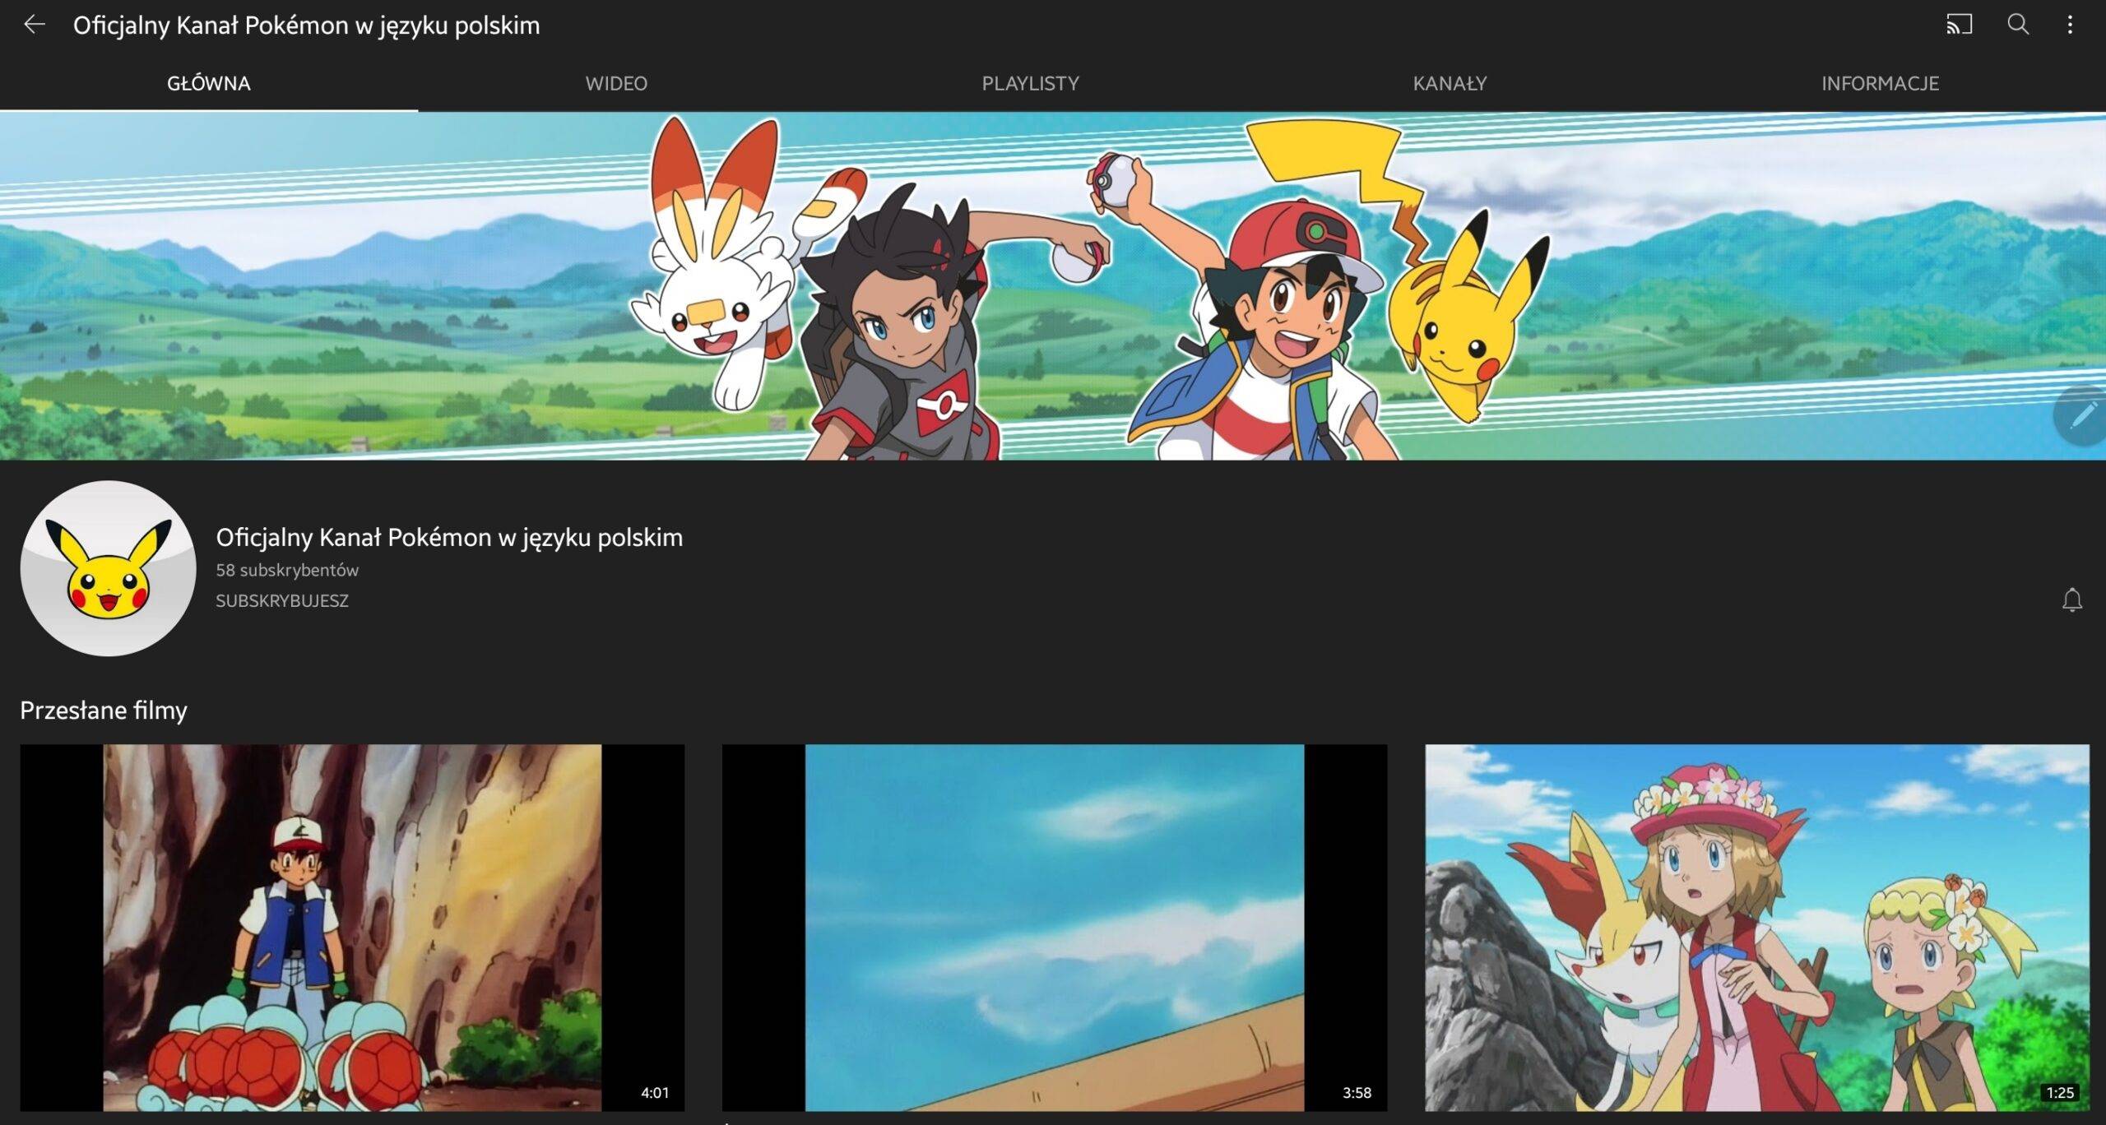
Task: Open the three-dot overflow menu
Action: tap(2070, 25)
